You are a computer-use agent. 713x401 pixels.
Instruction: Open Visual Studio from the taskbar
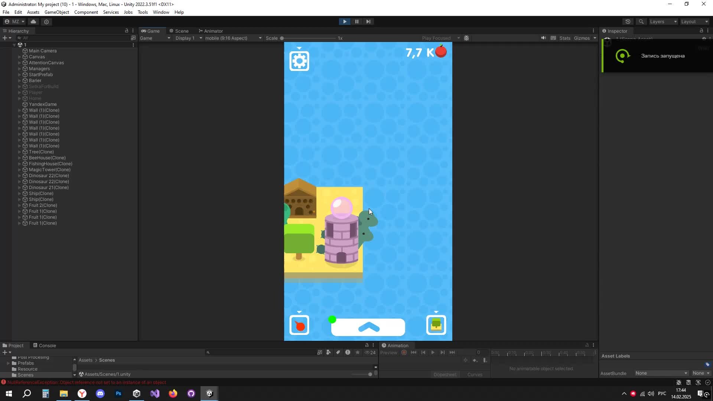[x=155, y=394]
